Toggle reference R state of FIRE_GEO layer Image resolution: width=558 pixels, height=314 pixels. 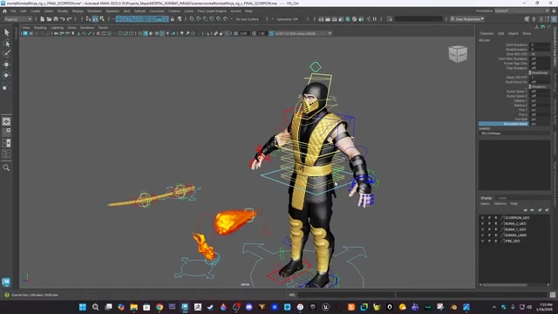tap(496, 241)
